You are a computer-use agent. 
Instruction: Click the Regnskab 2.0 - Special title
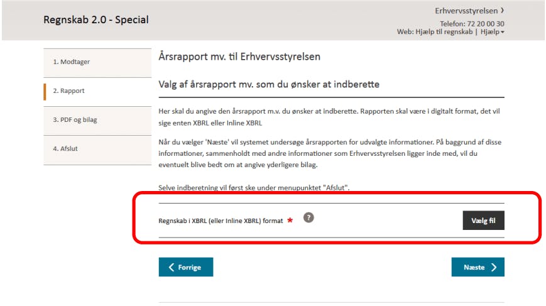96,20
